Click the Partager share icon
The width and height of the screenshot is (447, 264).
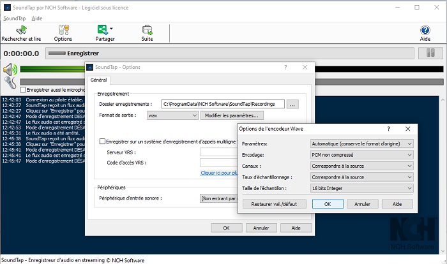point(103,29)
